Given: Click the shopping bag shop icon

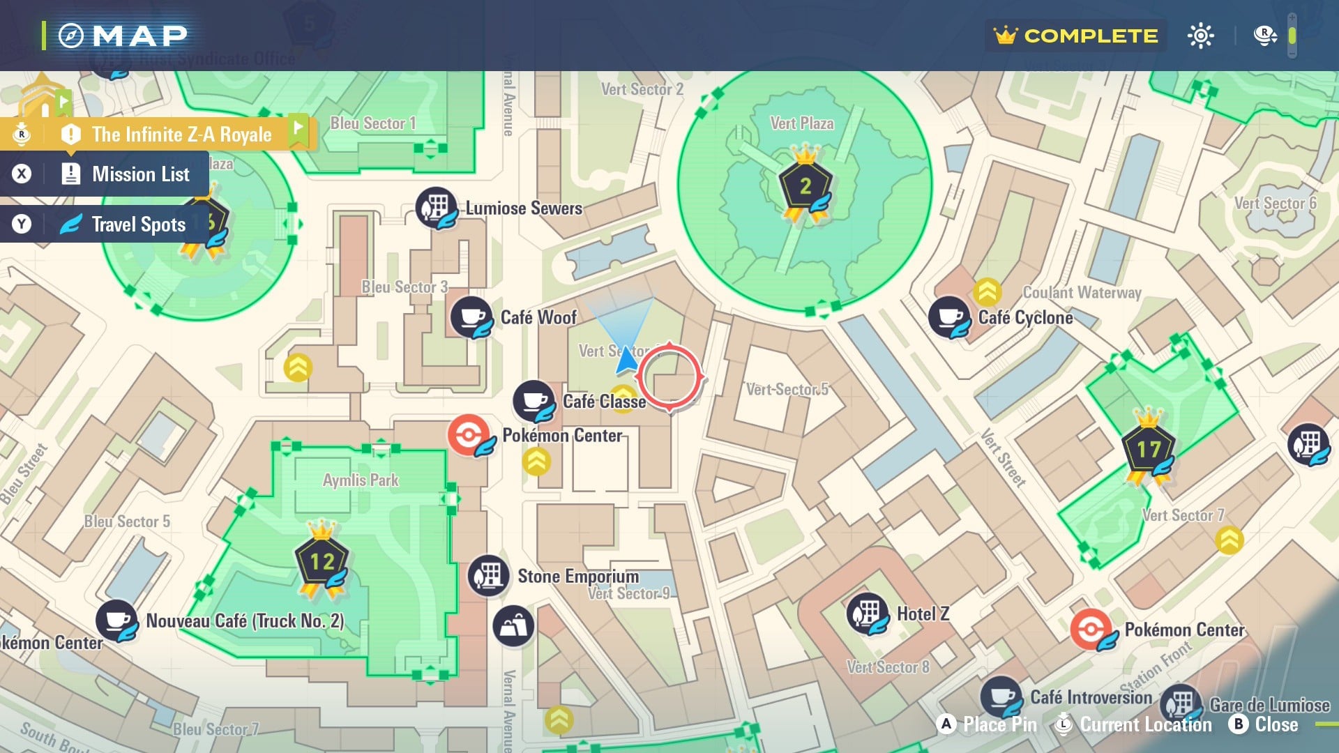Looking at the screenshot, I should [x=513, y=625].
